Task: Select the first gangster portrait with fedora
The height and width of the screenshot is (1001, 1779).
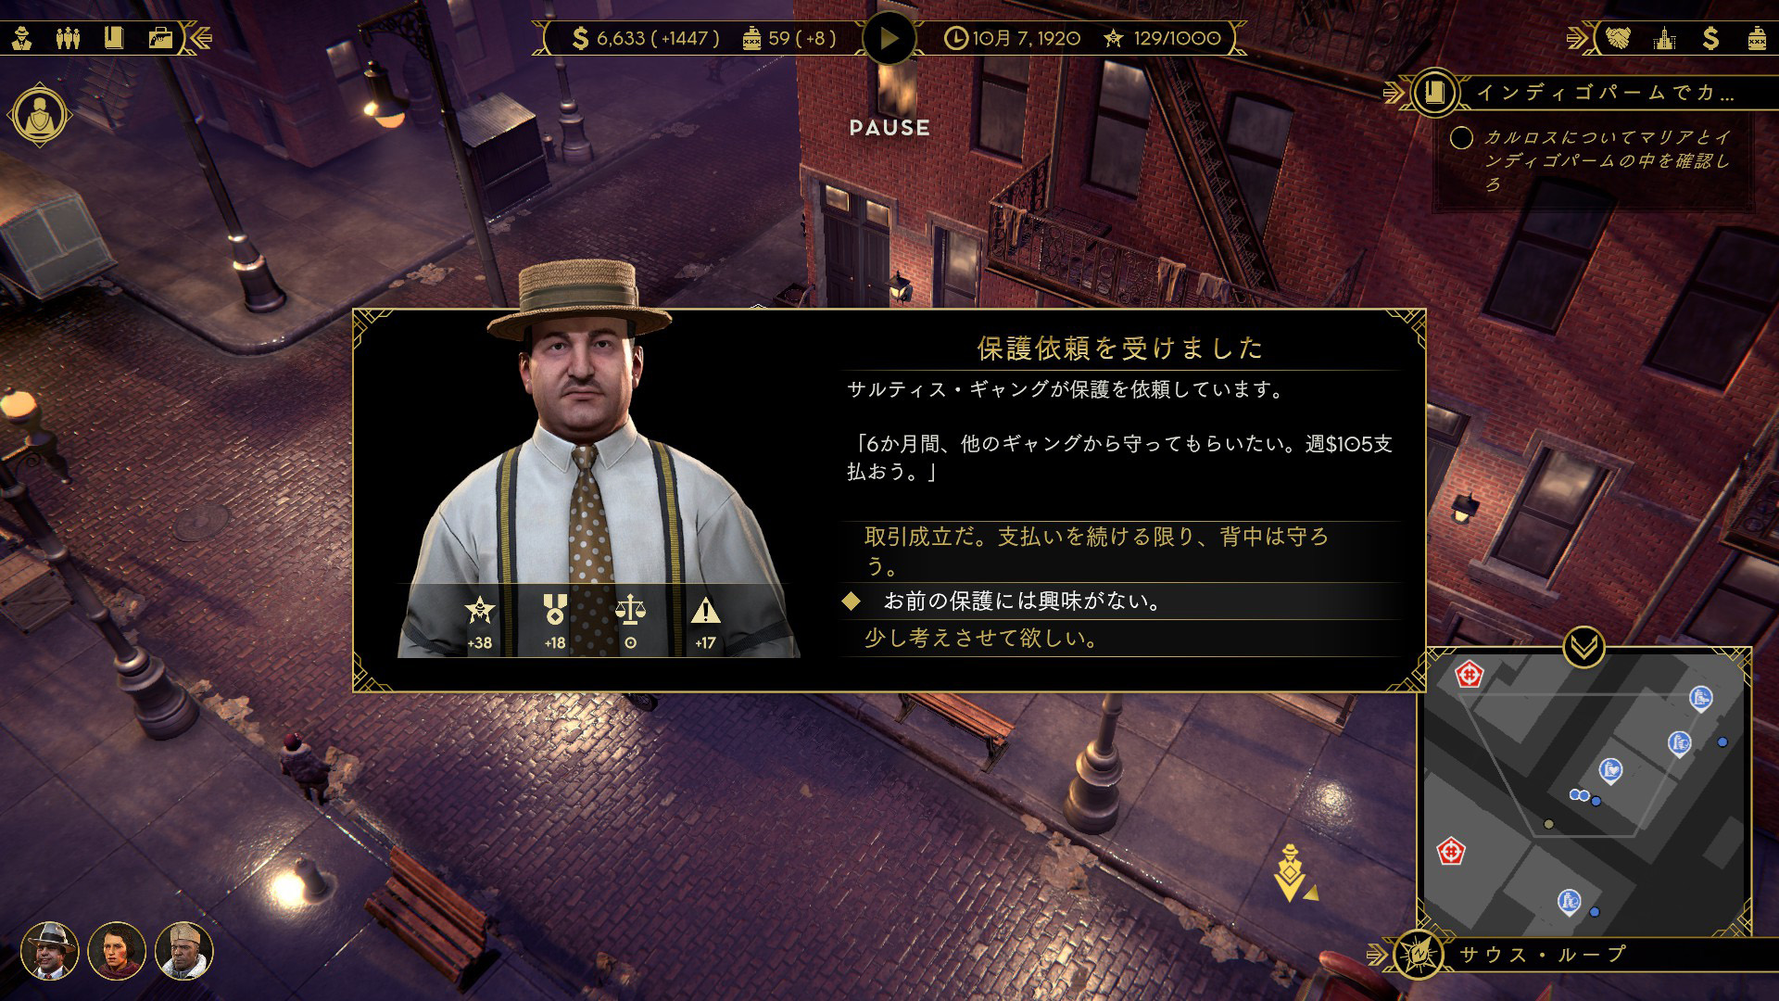Action: 50,951
